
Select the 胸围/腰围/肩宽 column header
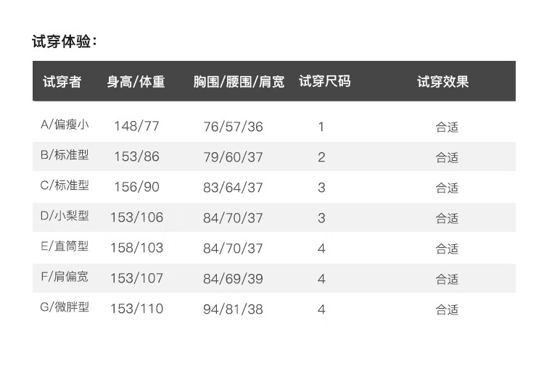[x=239, y=81]
